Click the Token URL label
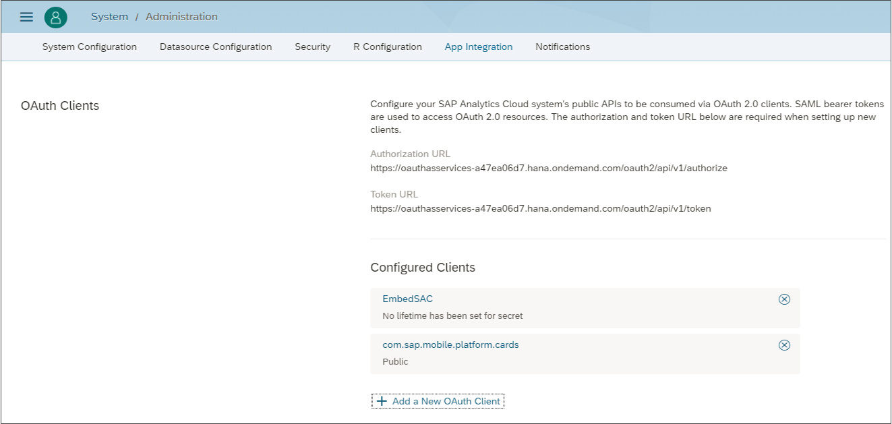The image size is (892, 424). coord(394,194)
